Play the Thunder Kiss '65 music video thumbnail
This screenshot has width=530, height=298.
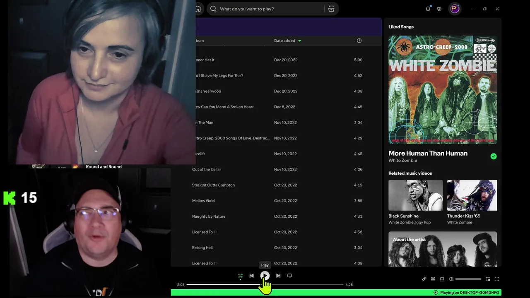click(472, 195)
